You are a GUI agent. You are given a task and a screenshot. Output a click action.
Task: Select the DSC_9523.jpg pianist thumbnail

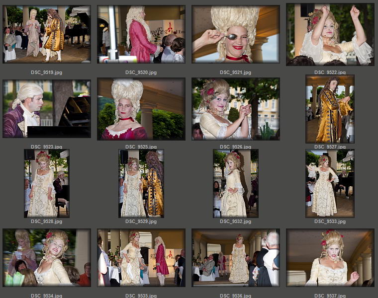coord(47,109)
